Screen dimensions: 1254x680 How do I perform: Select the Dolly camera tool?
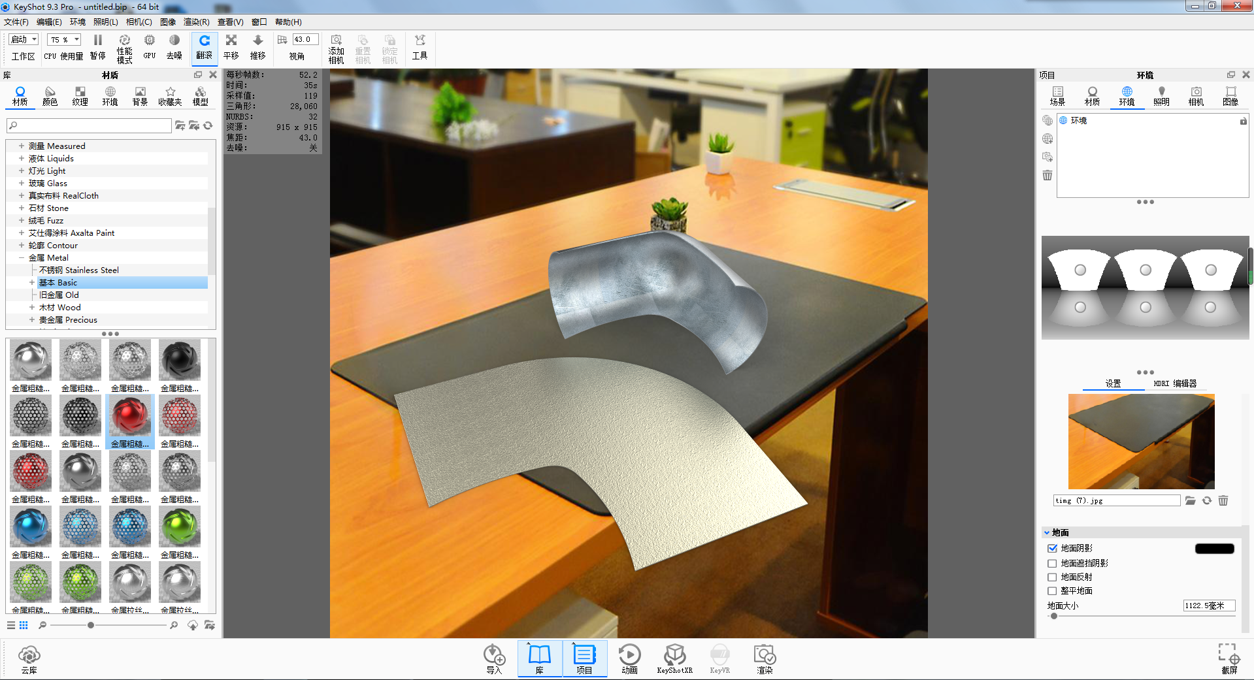click(258, 48)
